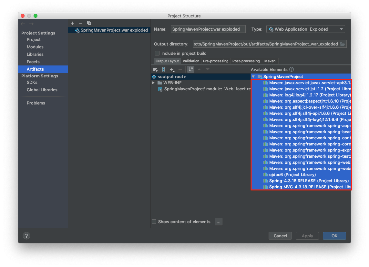Click the Web facet resources icon

[160, 89]
